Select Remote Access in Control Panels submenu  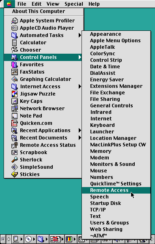(116, 190)
